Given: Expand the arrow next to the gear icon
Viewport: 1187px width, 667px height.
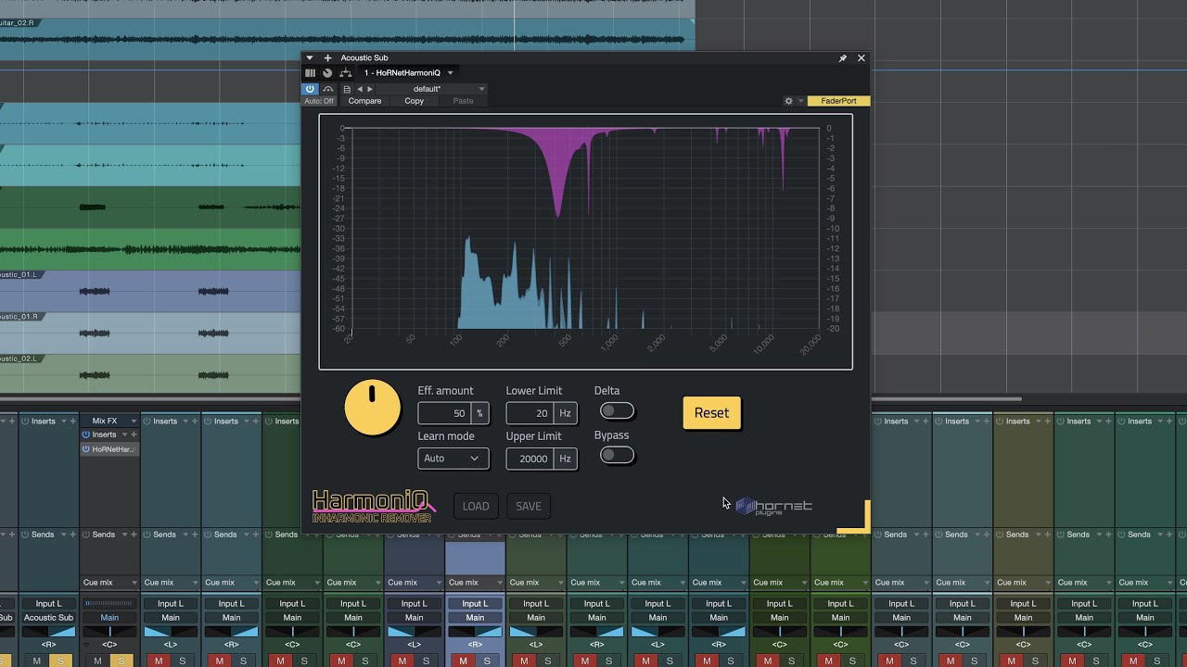Looking at the screenshot, I should point(800,101).
